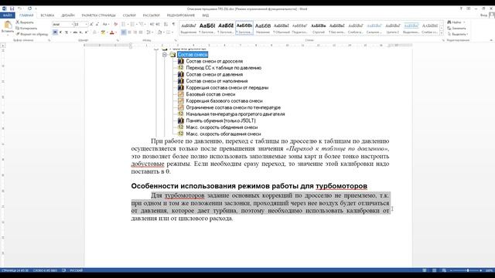Viewport: 495px width, 278px height.
Task: Switch to Read Mode view in status bar
Action: click(x=425, y=270)
